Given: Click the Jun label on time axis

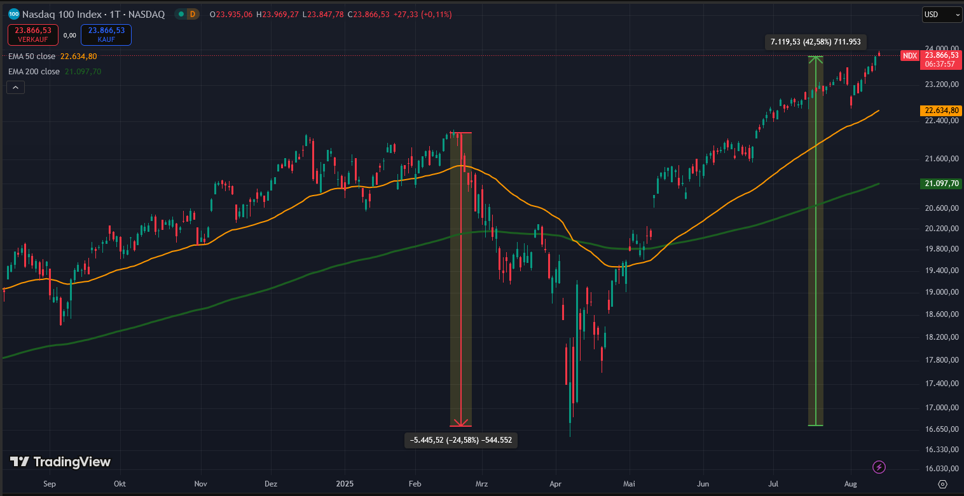Looking at the screenshot, I should click(704, 484).
